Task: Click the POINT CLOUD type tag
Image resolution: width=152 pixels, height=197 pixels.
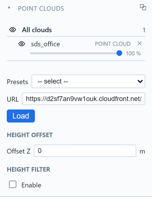Action: click(113, 44)
